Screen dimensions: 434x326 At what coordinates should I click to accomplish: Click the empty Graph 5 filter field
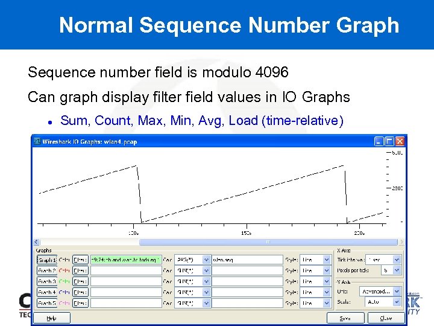point(126,303)
